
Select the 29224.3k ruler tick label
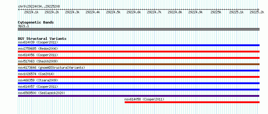point(72,12)
